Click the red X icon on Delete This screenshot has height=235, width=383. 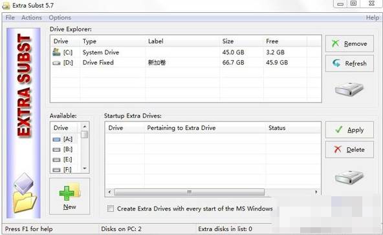[x=338, y=149]
